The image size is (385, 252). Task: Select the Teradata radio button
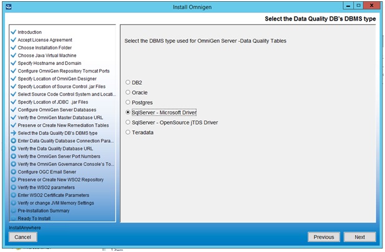(128, 132)
